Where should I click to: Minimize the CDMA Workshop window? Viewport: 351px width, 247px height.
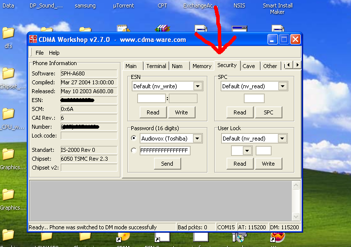[273, 39]
